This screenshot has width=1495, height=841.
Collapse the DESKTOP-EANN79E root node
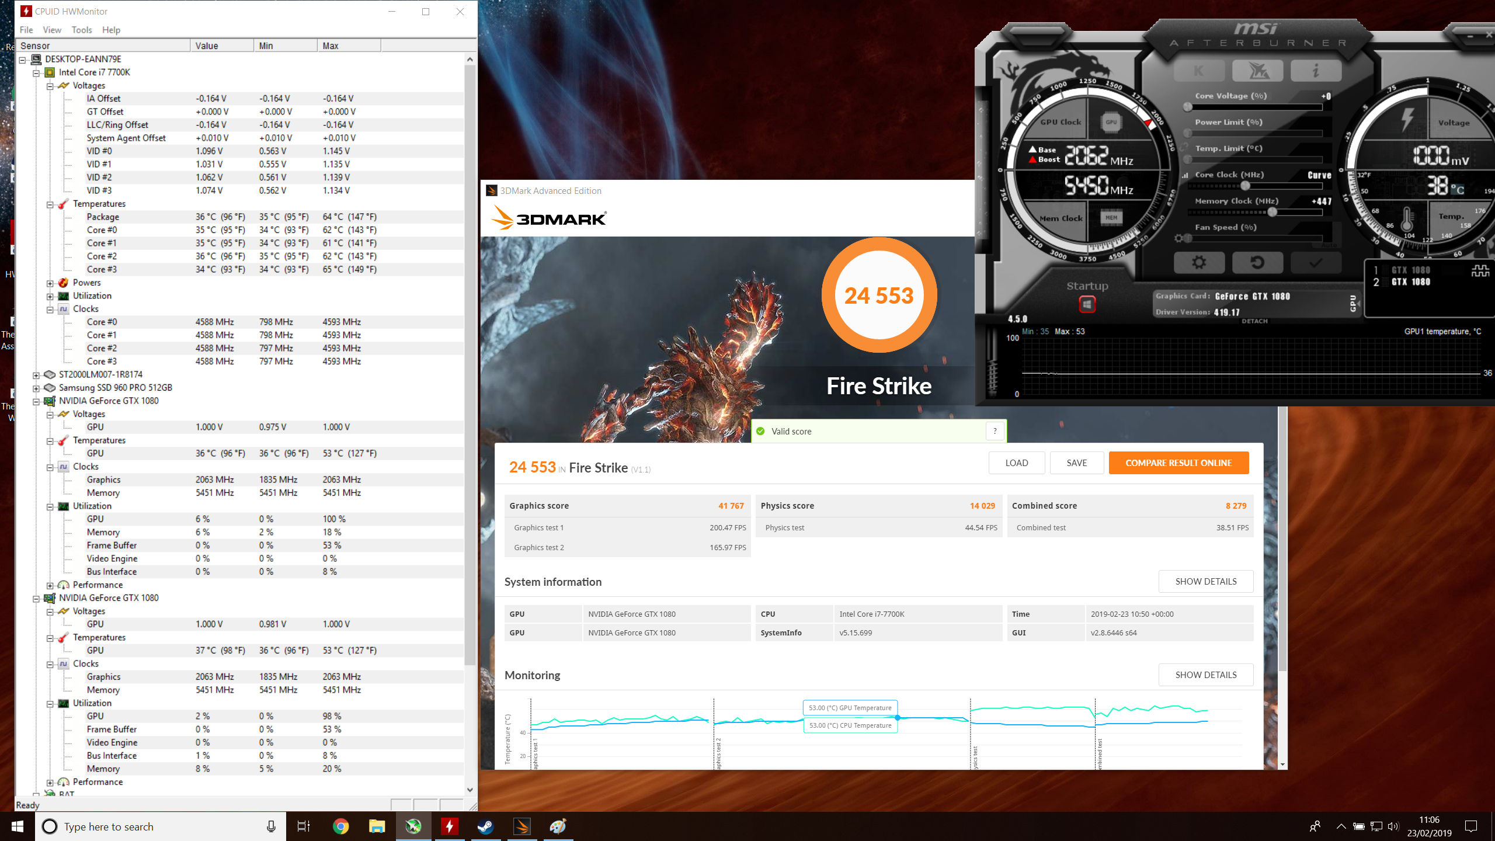[x=22, y=60]
